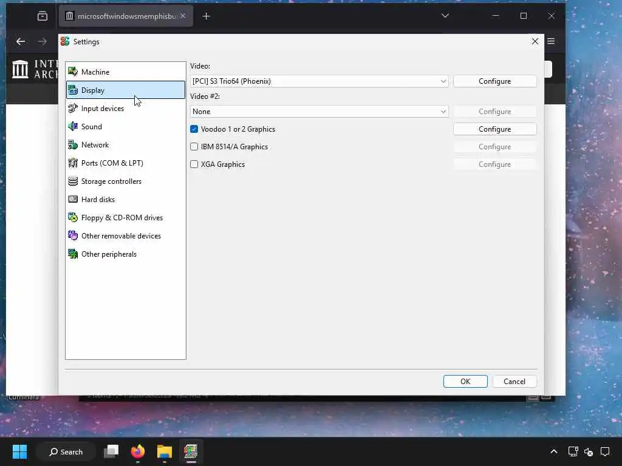Open File Explorer from the taskbar
Viewport: 622px width, 466px height.
click(x=164, y=451)
